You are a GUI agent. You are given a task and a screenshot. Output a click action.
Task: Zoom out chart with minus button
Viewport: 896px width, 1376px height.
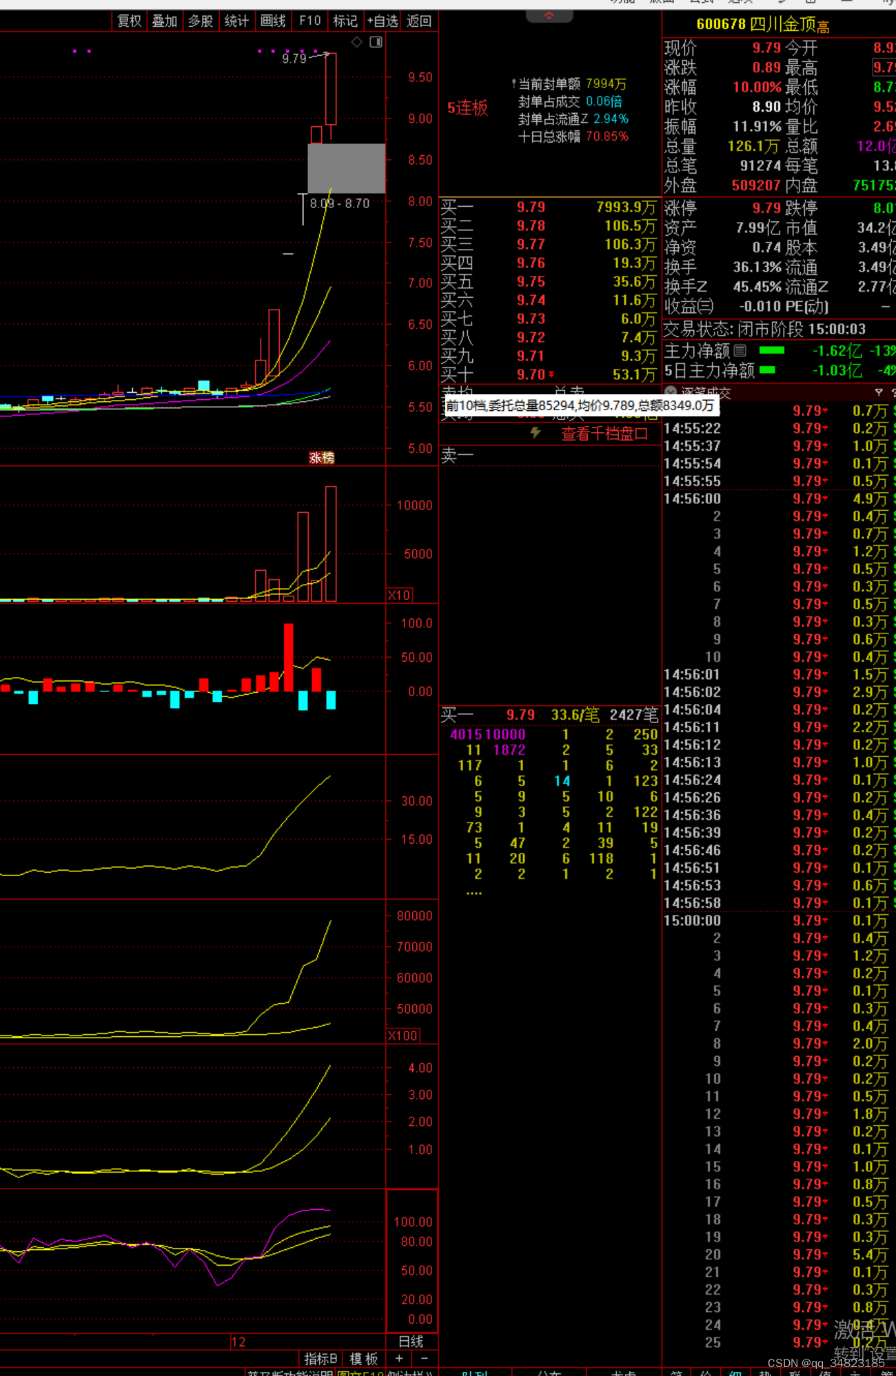coord(424,1358)
